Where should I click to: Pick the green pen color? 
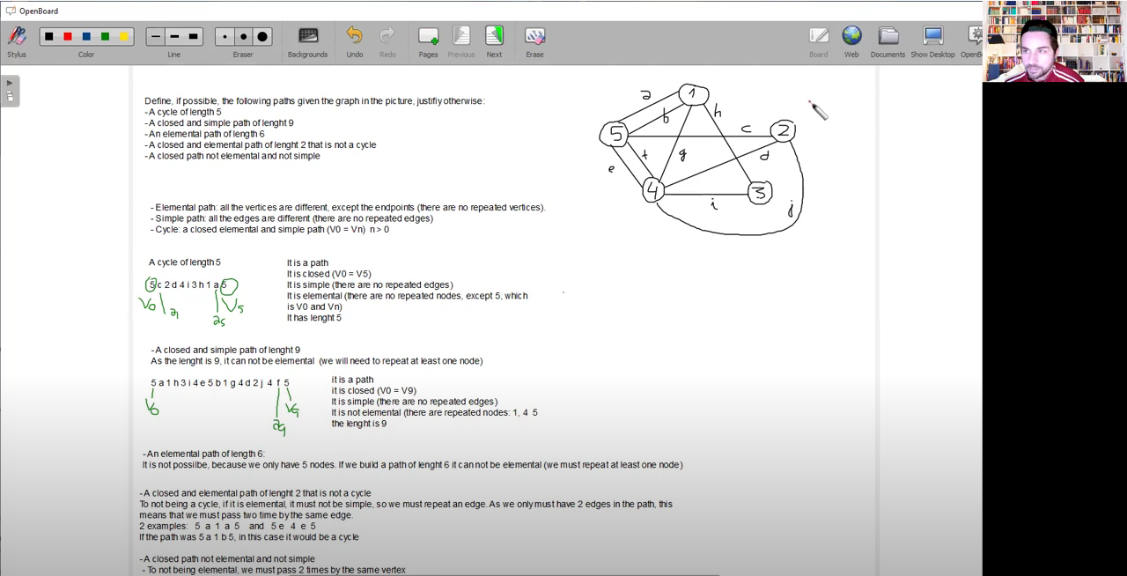(x=105, y=36)
